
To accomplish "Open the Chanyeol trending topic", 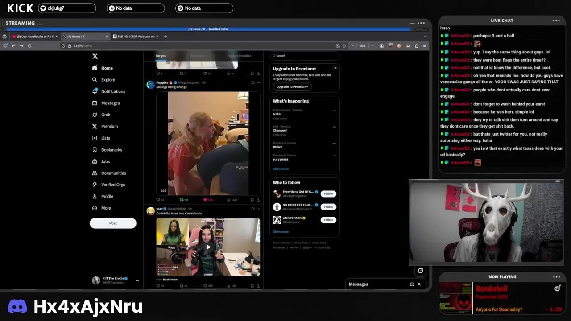I will pyautogui.click(x=280, y=131).
